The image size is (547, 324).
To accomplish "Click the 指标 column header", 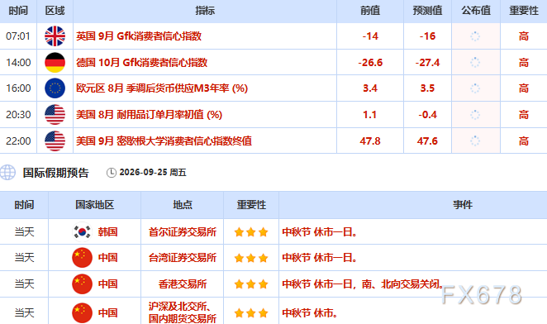I will click(205, 11).
